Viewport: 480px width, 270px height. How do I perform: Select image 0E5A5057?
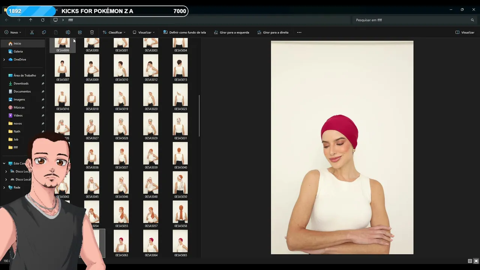tap(151, 214)
